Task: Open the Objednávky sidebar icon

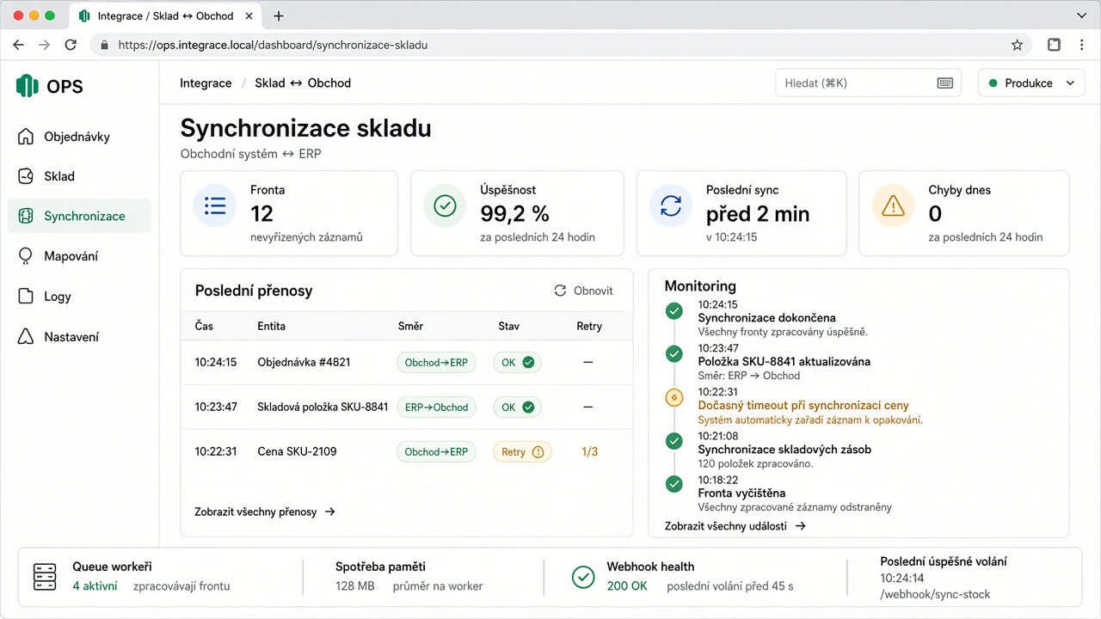Action: (26, 137)
